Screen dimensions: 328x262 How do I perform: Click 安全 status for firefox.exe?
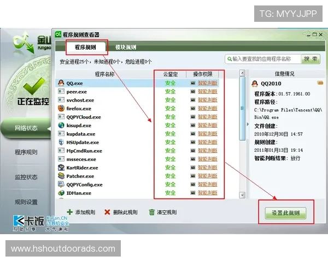click(170, 109)
